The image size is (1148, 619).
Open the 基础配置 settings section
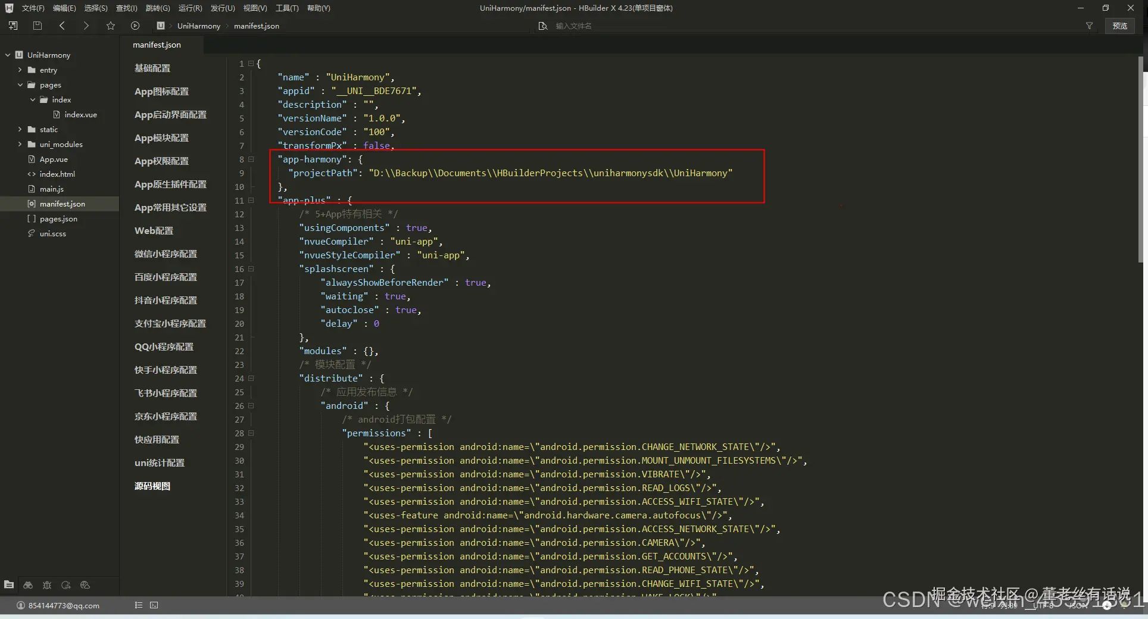coord(152,68)
